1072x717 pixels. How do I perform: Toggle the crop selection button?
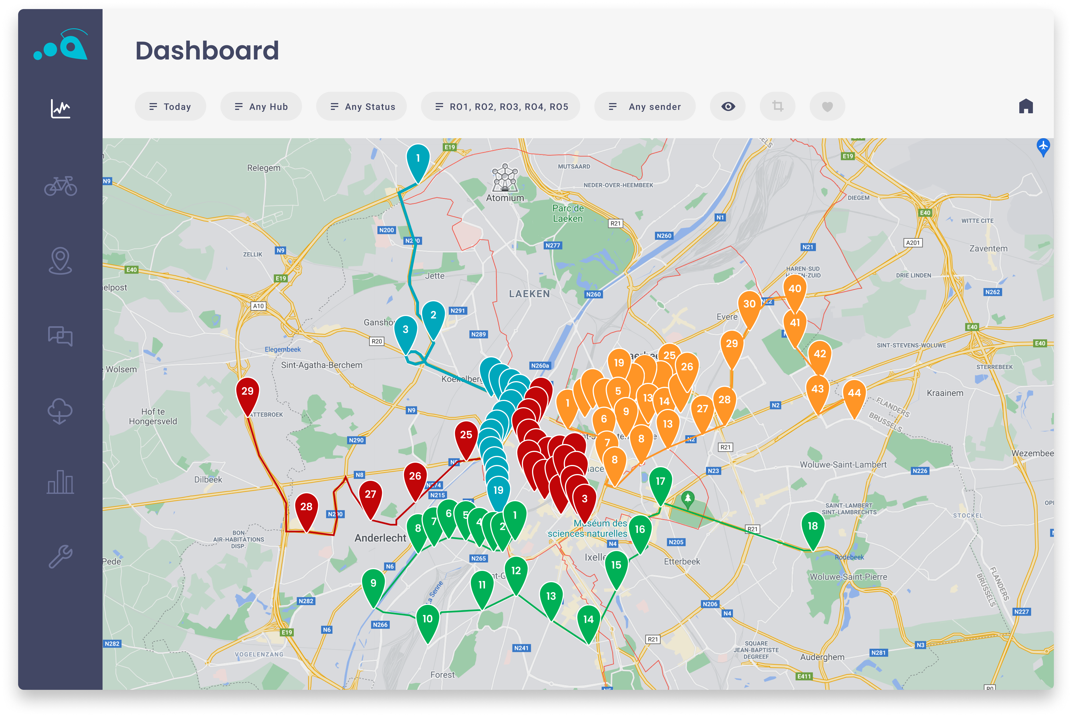pyautogui.click(x=777, y=106)
